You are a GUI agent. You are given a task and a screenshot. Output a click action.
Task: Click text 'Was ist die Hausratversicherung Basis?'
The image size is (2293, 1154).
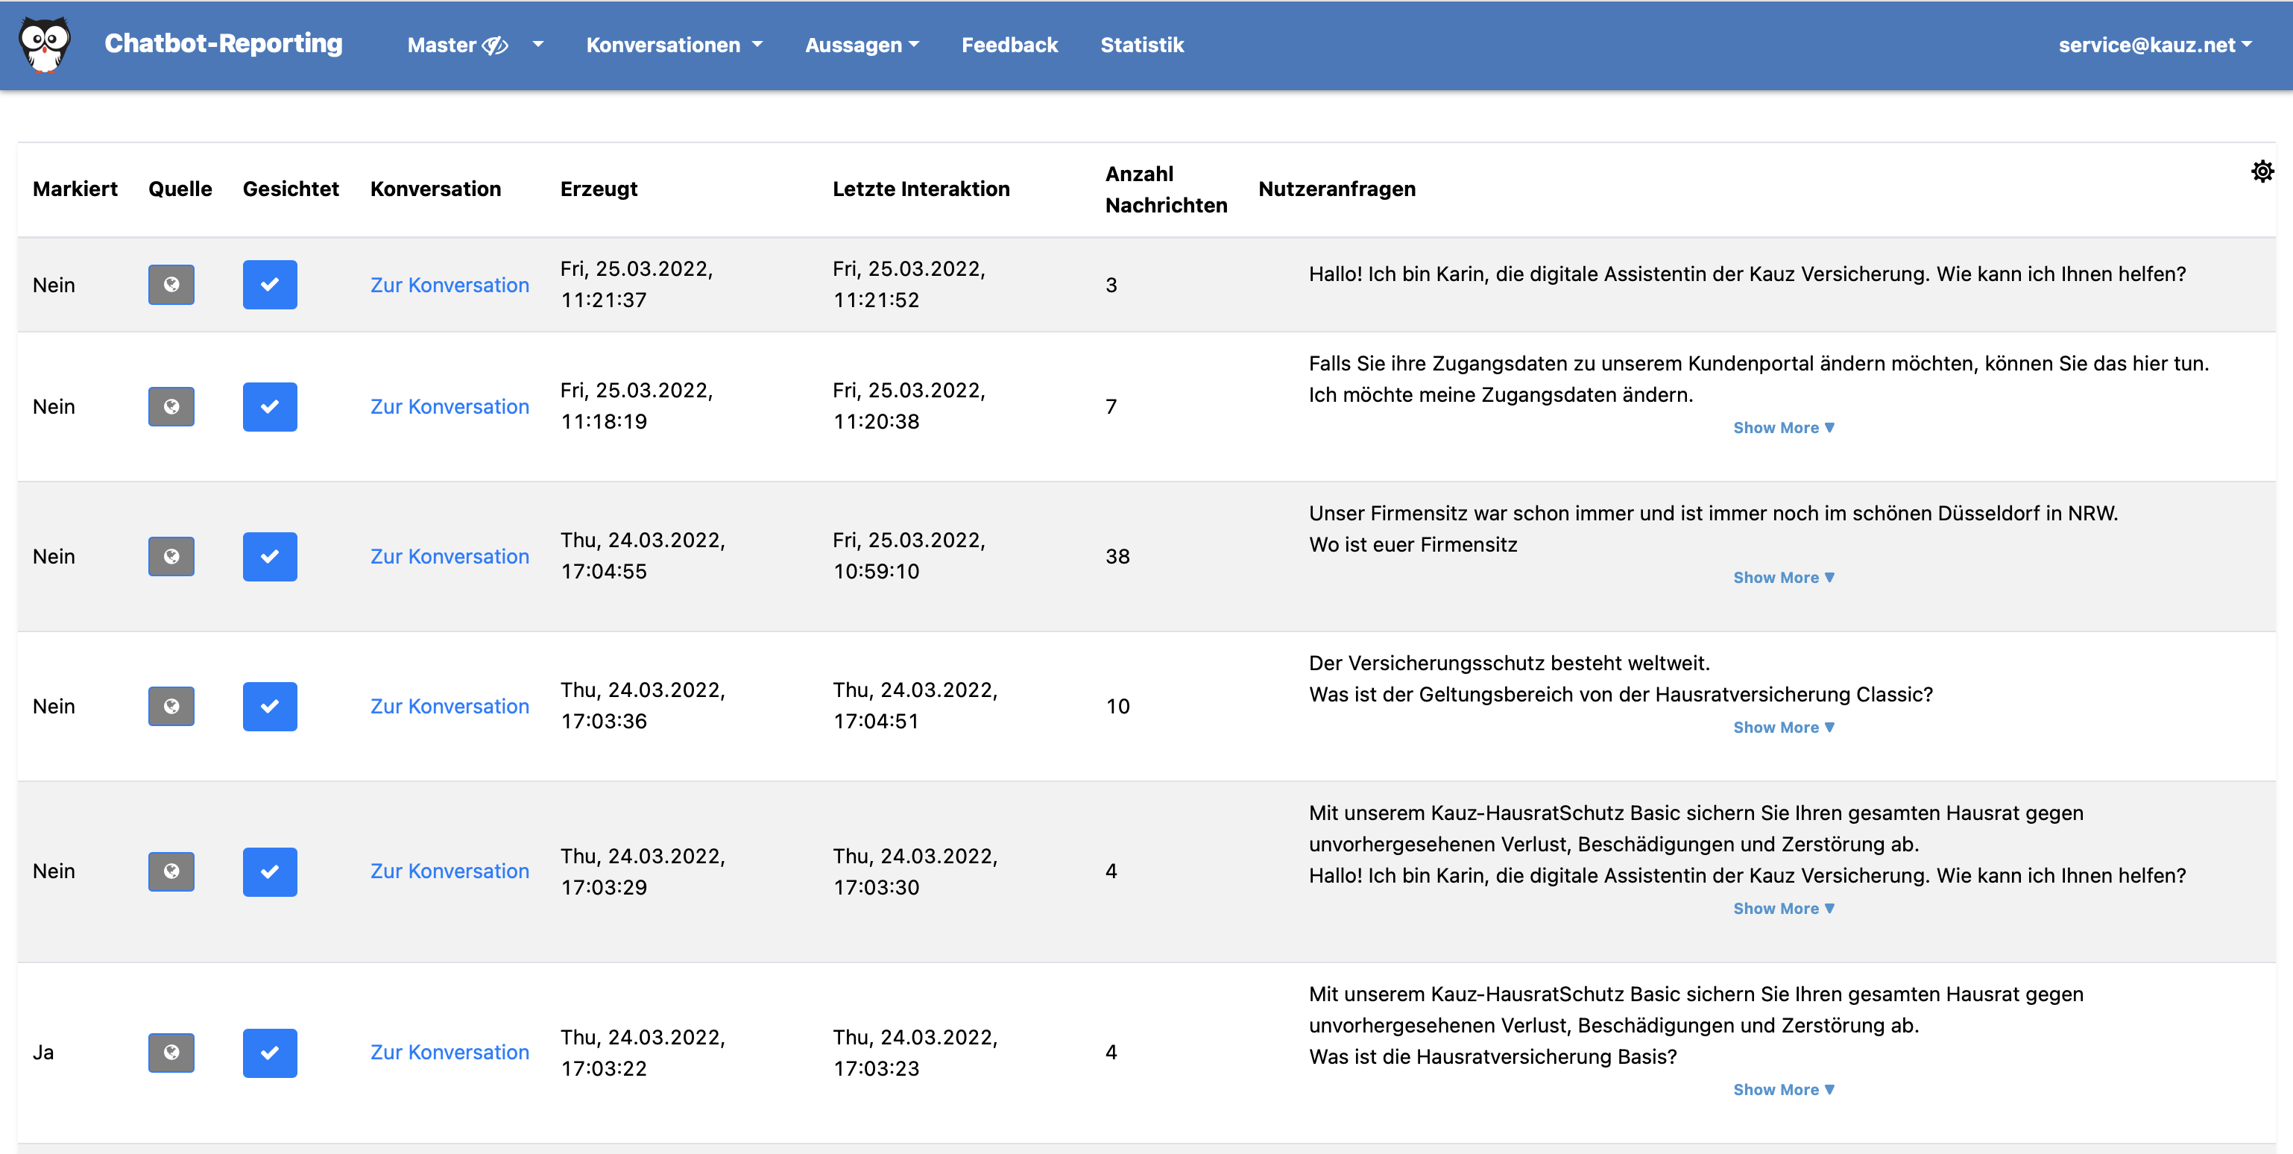[x=1493, y=1057]
